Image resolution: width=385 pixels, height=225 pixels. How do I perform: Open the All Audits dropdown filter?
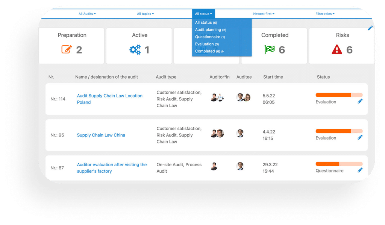click(x=87, y=14)
